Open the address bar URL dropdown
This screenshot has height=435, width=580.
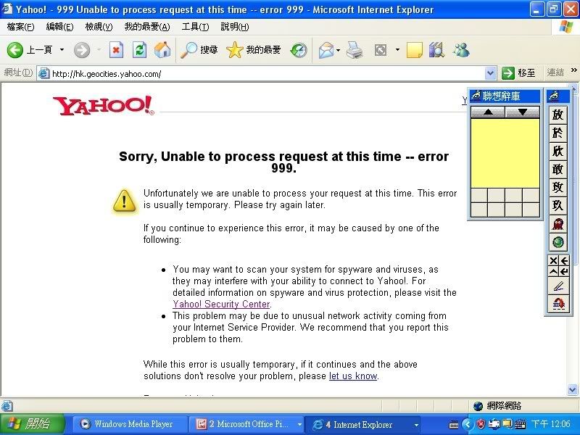tap(490, 73)
